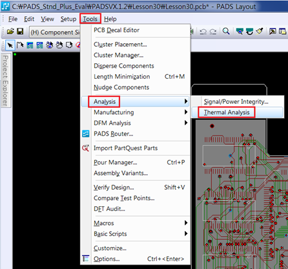
Task: Click Verify Design menu entry
Action: [114, 188]
